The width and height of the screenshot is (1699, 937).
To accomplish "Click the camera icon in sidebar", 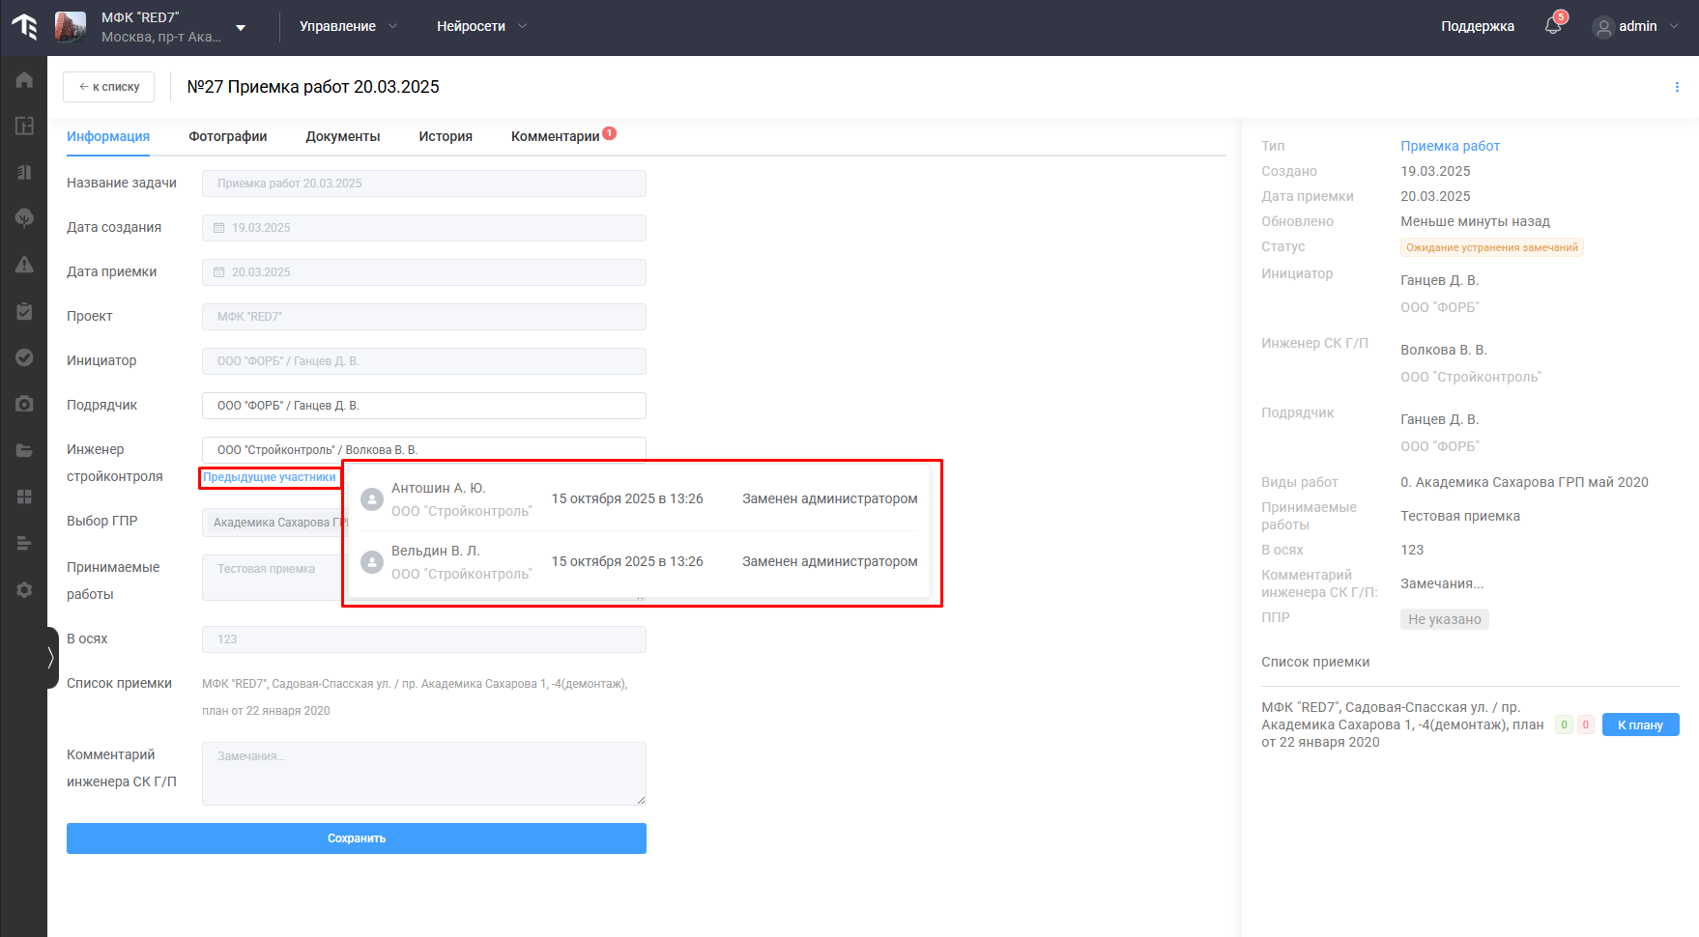I will pyautogui.click(x=24, y=404).
